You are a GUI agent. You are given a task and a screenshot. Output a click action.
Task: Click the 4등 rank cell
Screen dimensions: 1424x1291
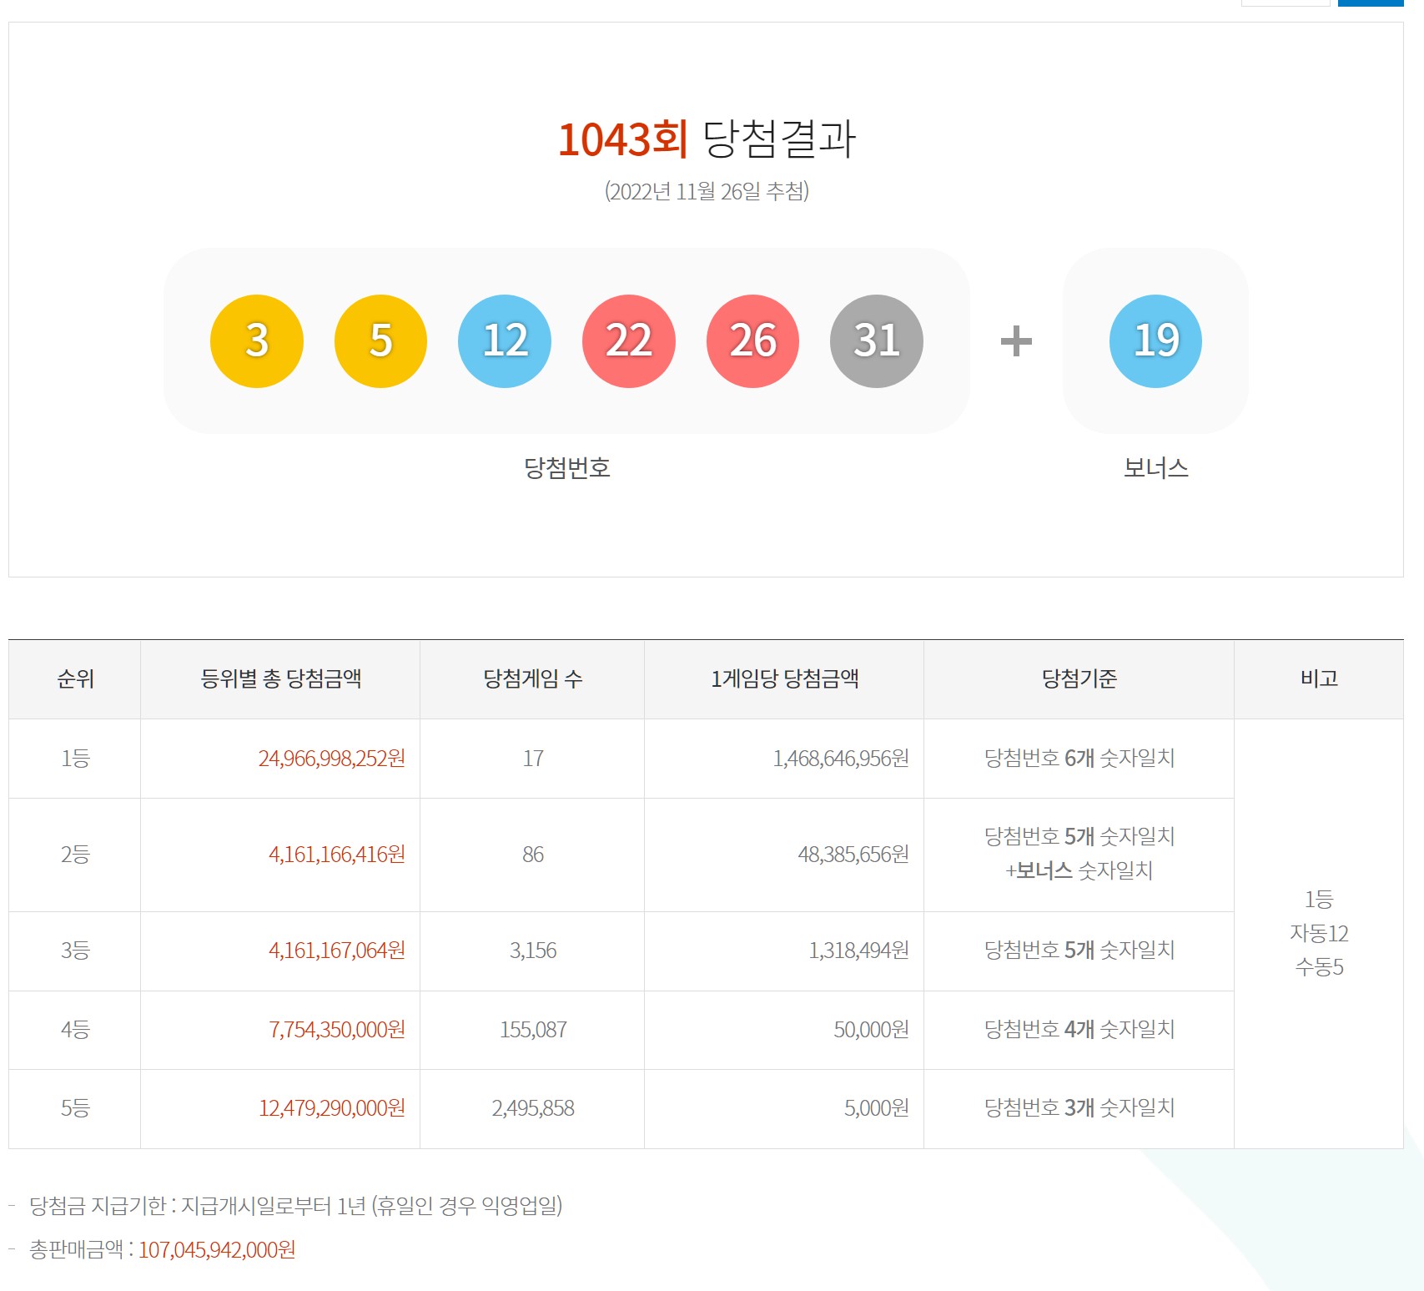tap(75, 1029)
